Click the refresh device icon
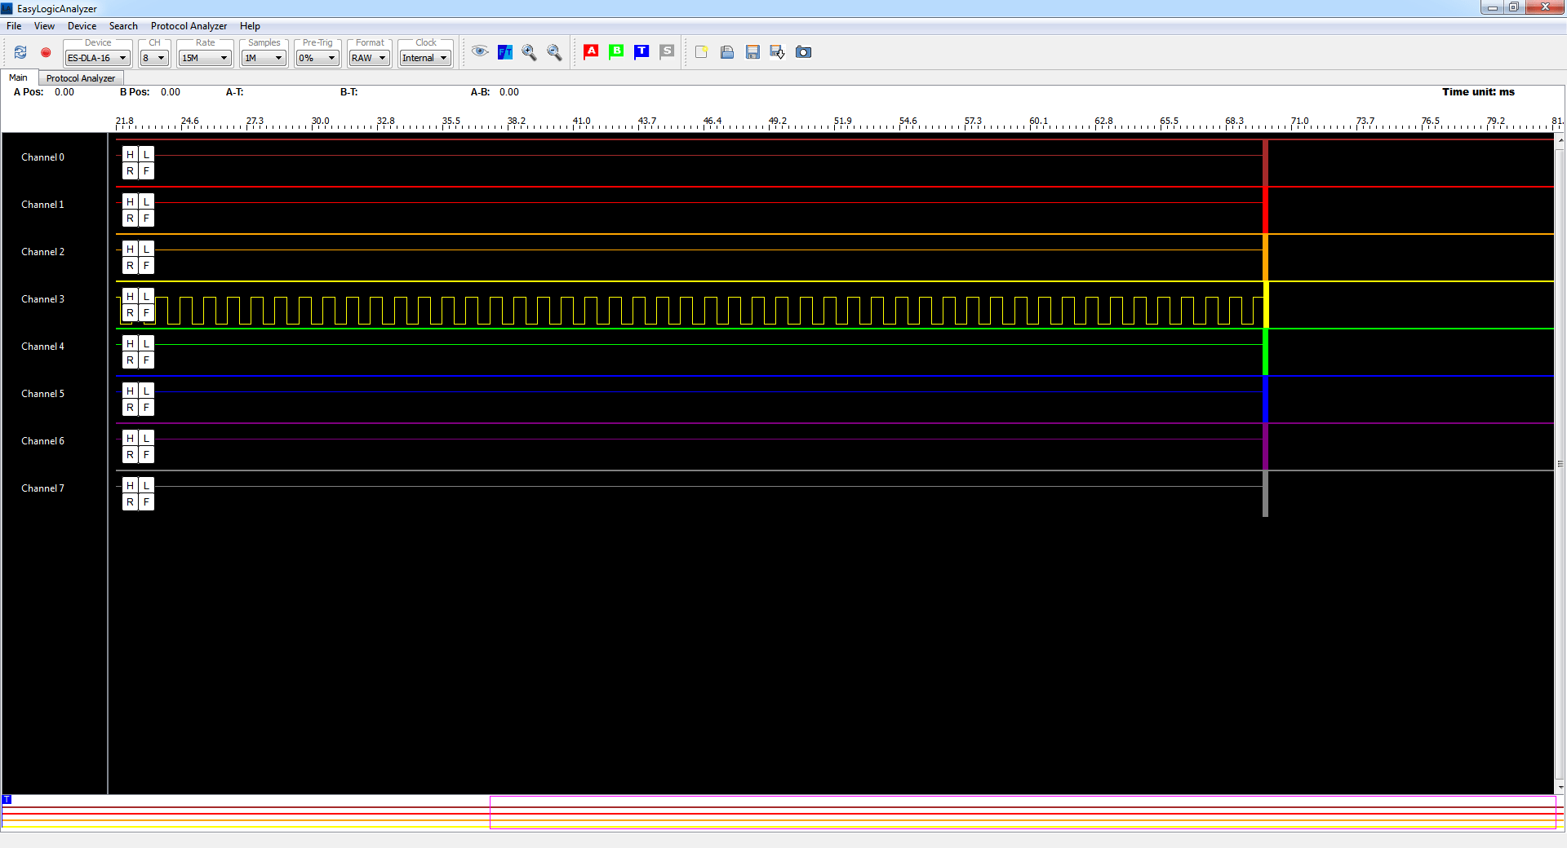1567x848 pixels. [20, 52]
